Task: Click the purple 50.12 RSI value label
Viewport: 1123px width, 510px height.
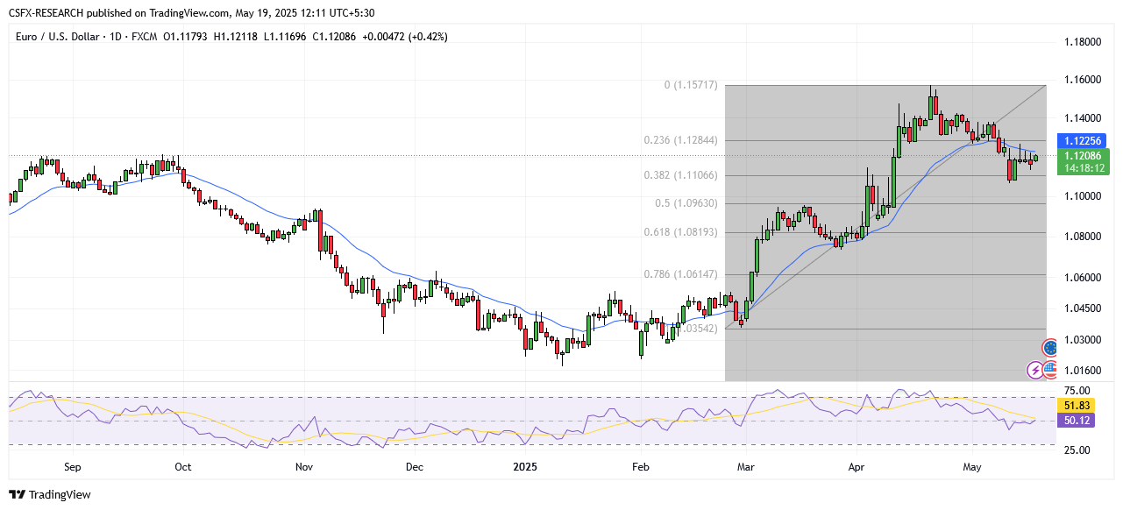Action: click(x=1075, y=421)
